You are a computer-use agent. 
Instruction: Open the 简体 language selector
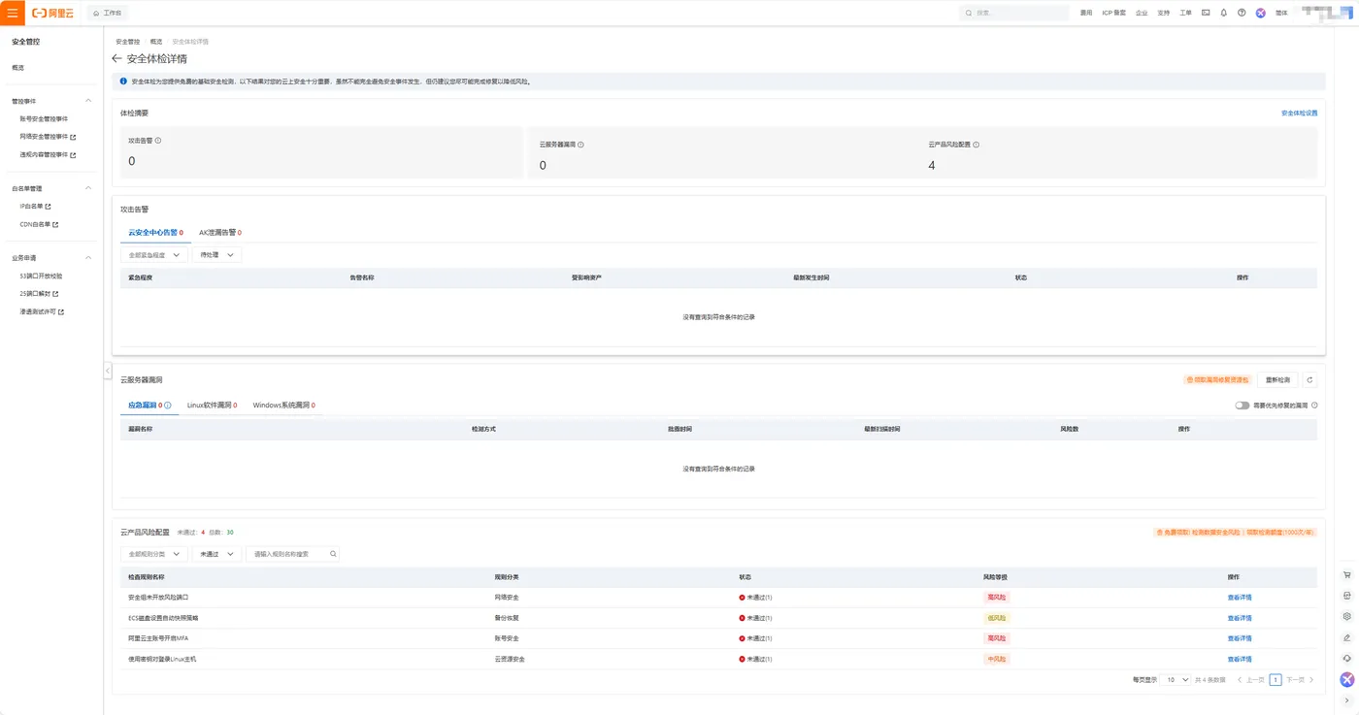click(1281, 13)
